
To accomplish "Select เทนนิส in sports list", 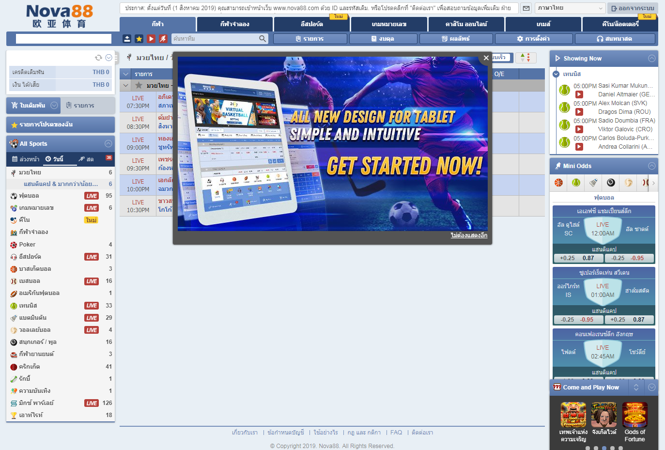I will point(61,306).
